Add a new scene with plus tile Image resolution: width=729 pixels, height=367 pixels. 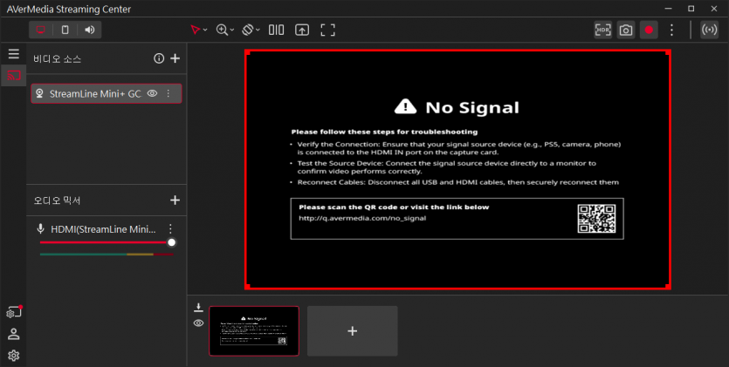pos(353,330)
